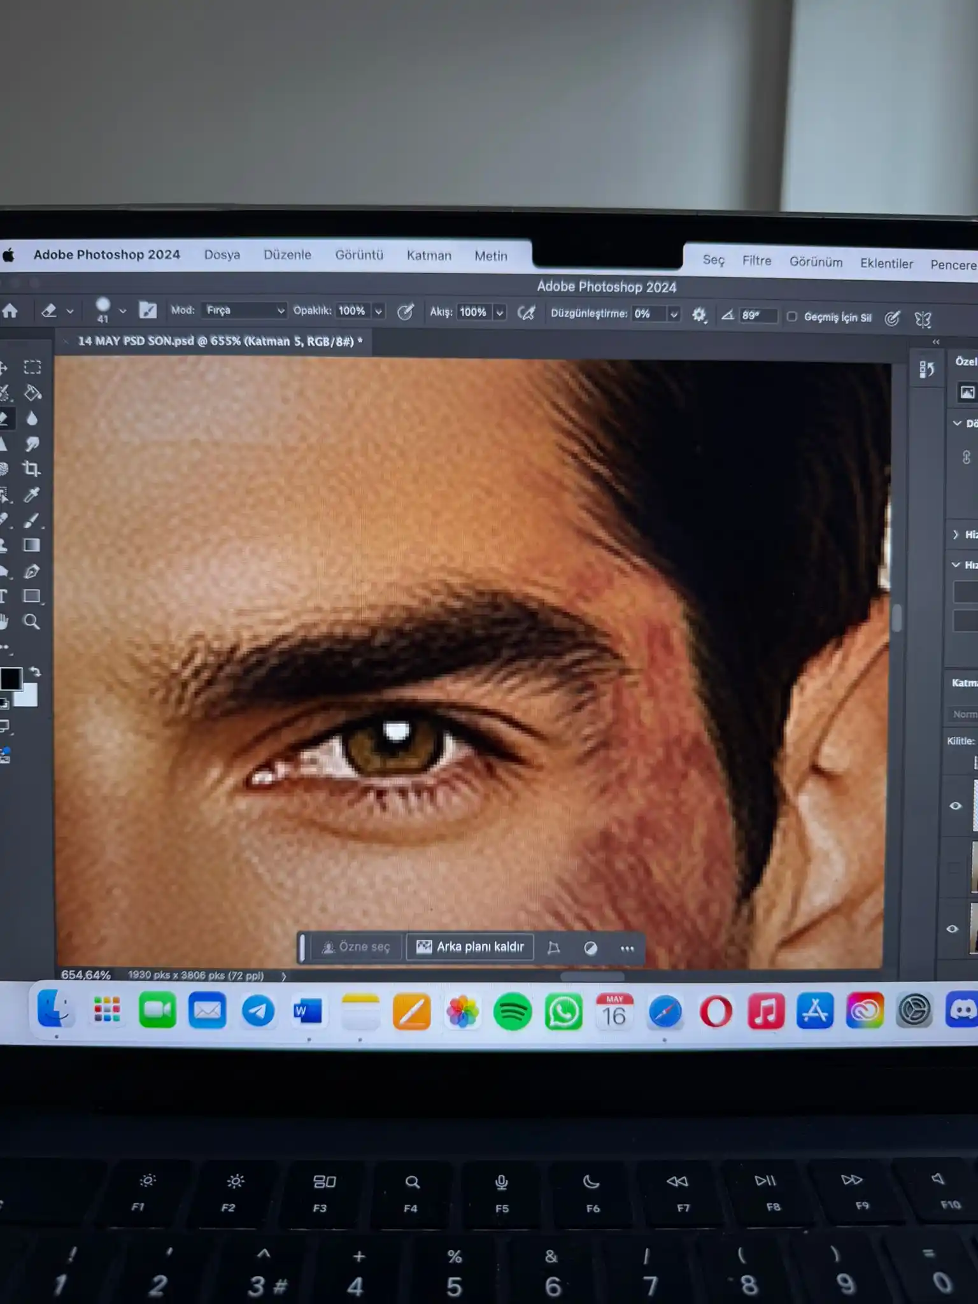The image size is (978, 1304).
Task: Open the History panel icon
Action: click(926, 369)
